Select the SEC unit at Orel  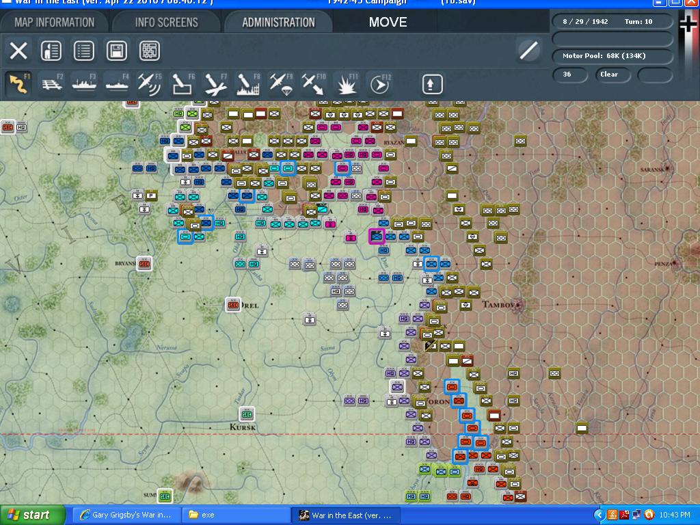[233, 306]
